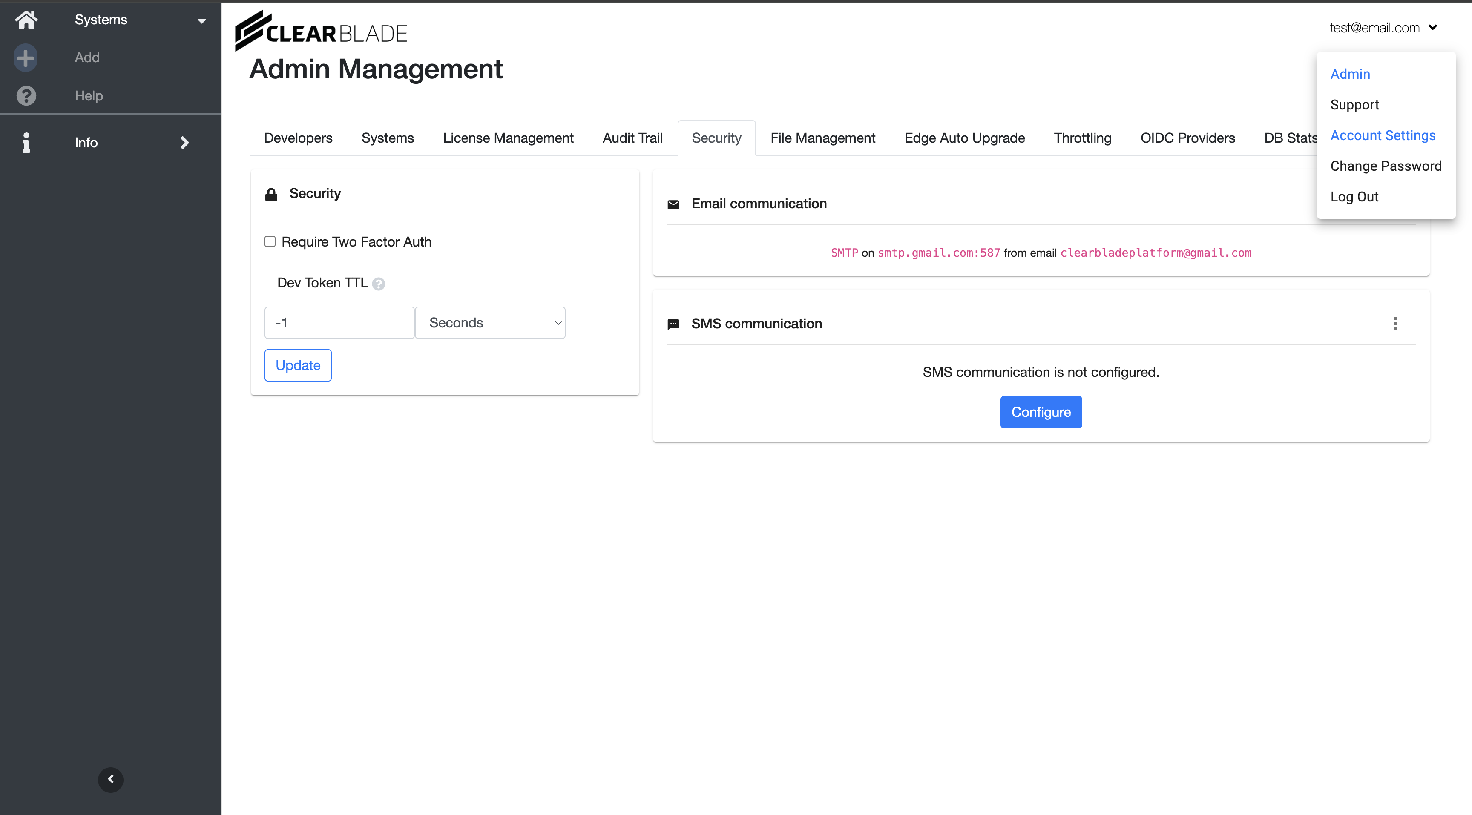Expand the Info submenu arrow
The width and height of the screenshot is (1472, 815).
pos(184,143)
